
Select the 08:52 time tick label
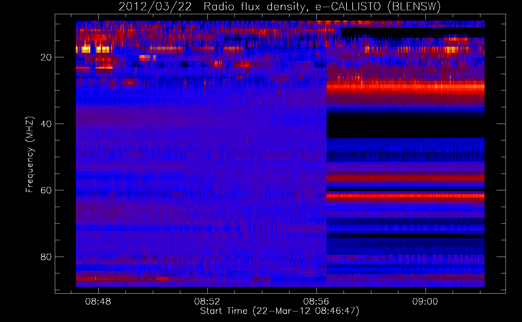point(207,301)
